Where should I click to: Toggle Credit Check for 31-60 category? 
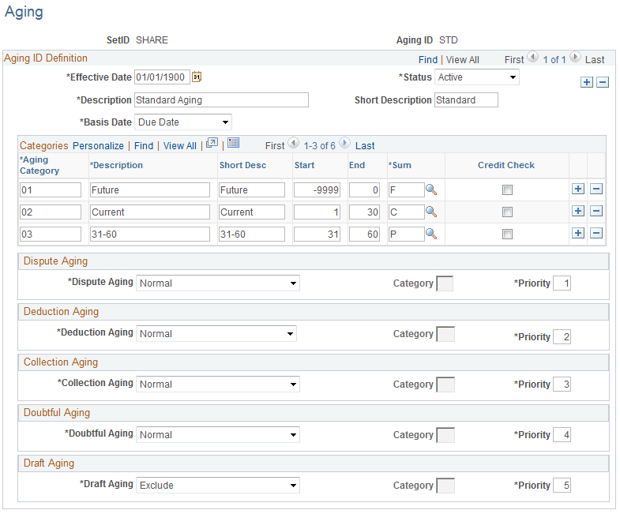[507, 234]
